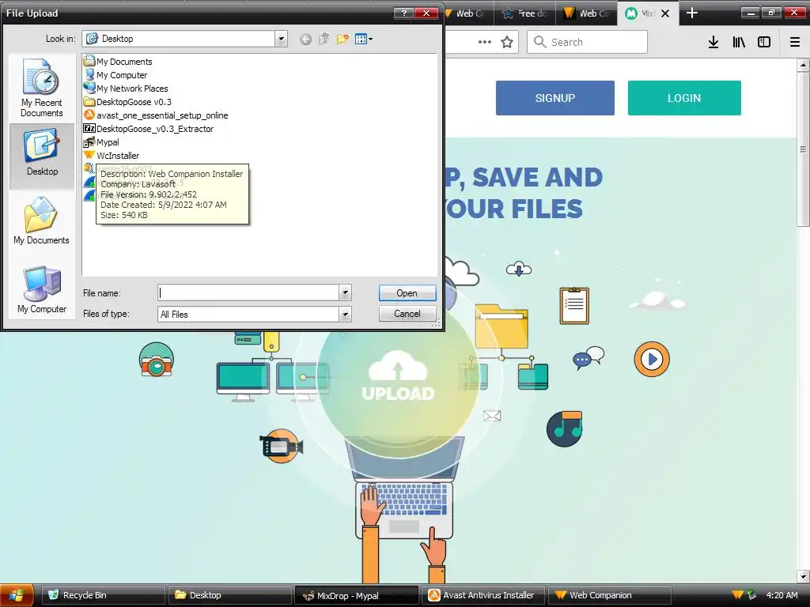This screenshot has width=810, height=607.
Task: Open a new browser tab with plus
Action: click(x=691, y=13)
